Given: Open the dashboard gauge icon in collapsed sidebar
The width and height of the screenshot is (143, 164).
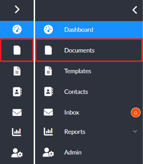Looking at the screenshot, I should pyautogui.click(x=17, y=29).
